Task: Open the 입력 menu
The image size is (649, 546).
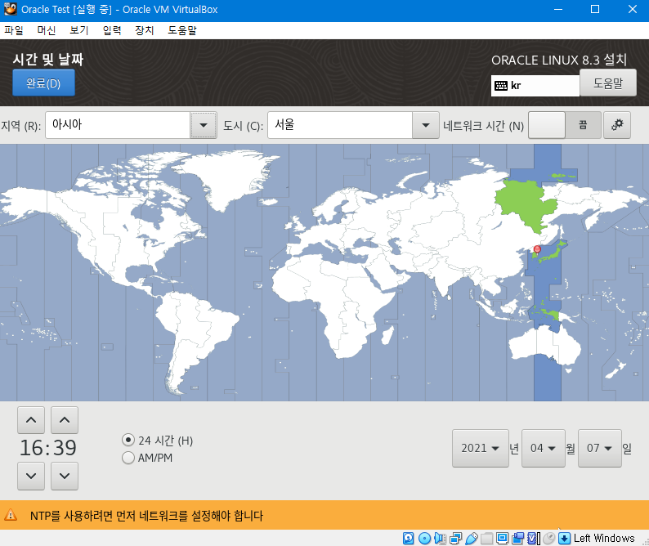Action: click(x=112, y=30)
